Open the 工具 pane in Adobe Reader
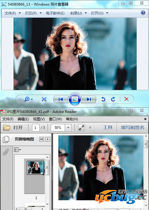149x210 pixels. tap(108, 127)
